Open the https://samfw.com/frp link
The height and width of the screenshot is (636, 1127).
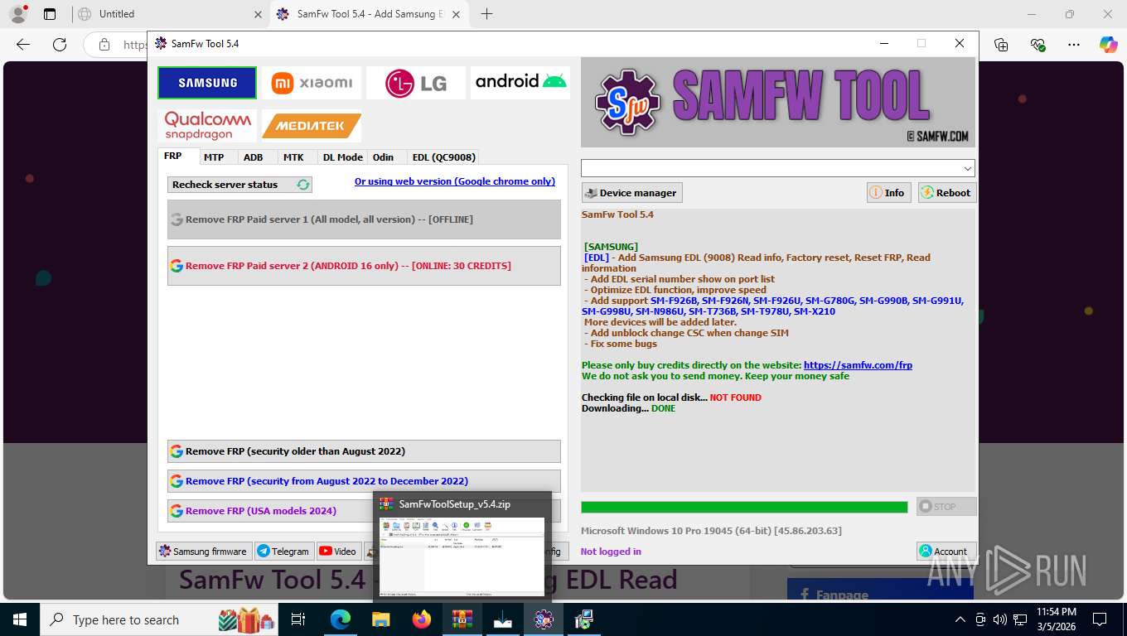pyautogui.click(x=858, y=365)
